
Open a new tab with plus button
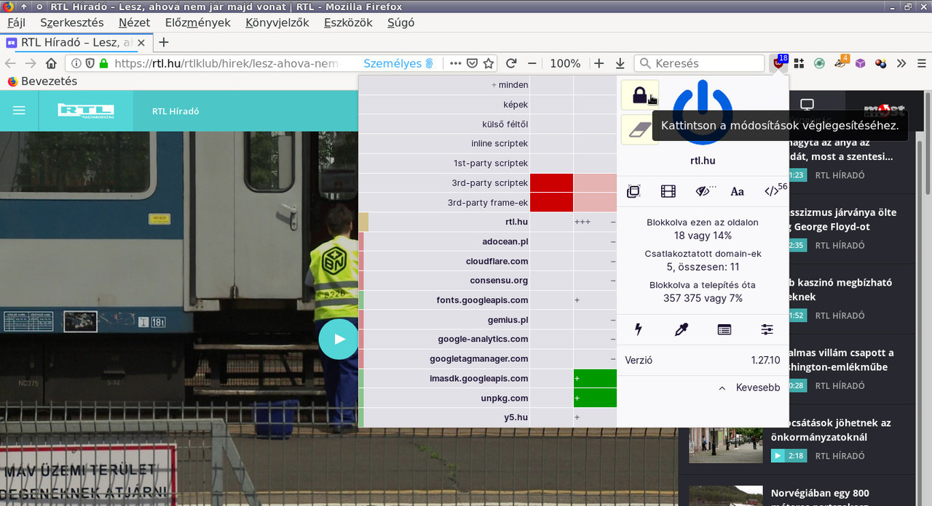[164, 42]
